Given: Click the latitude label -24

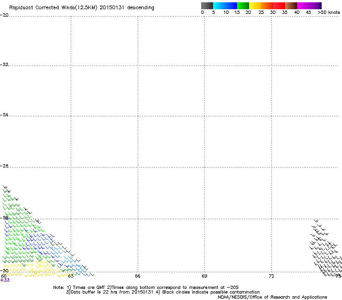Looking at the screenshot, I should coord(4,115).
